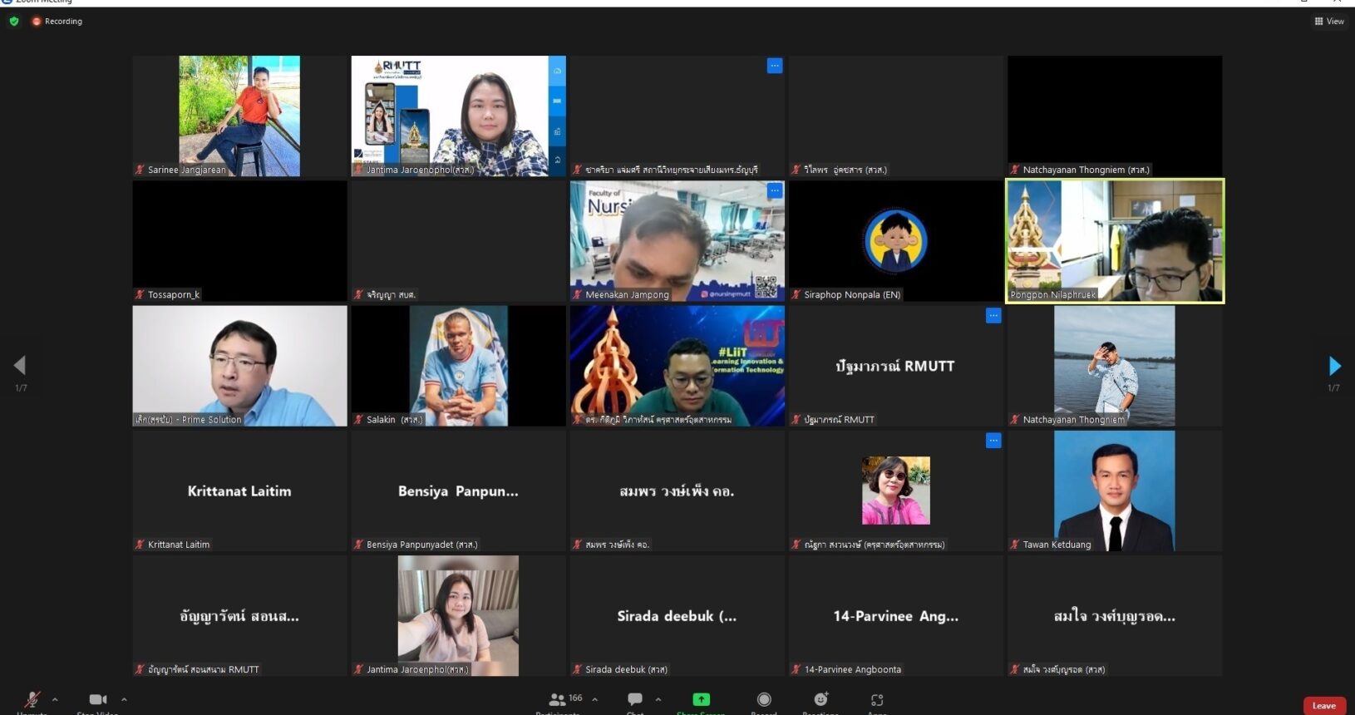
Task: Select Salakin participant tile
Action: 458,366
